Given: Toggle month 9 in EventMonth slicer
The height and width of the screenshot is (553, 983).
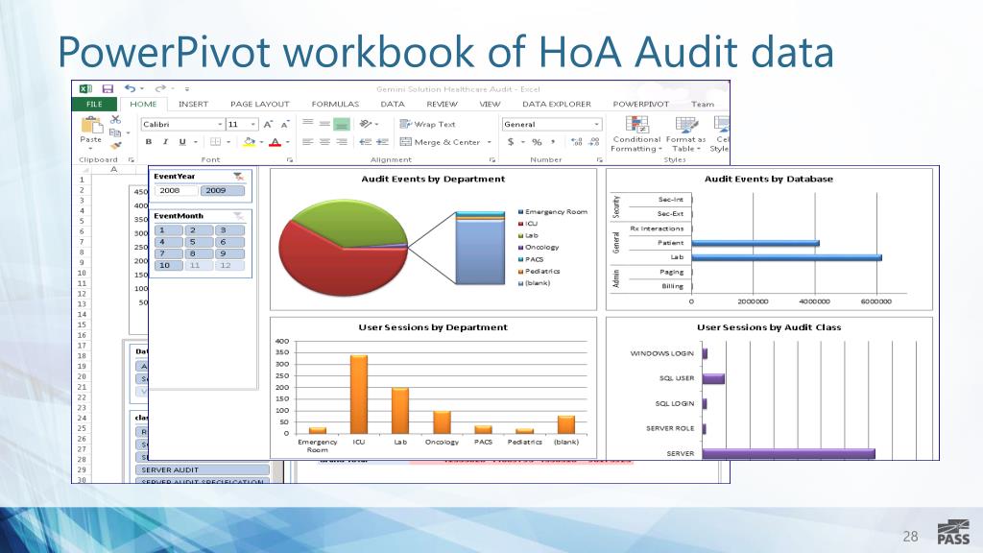Looking at the screenshot, I should click(229, 253).
